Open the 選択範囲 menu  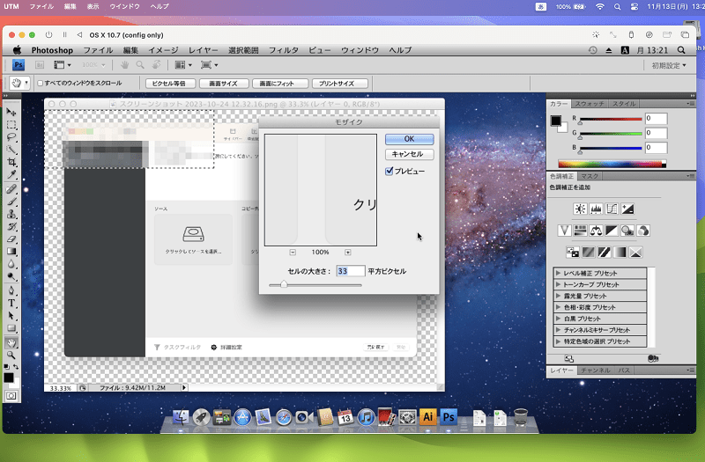[243, 50]
